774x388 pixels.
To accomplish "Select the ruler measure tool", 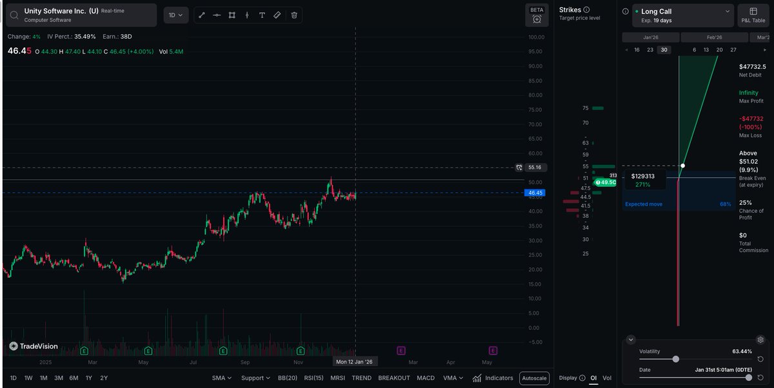I will tap(277, 15).
